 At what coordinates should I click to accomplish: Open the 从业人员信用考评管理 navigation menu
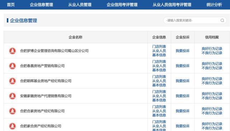[172, 5]
